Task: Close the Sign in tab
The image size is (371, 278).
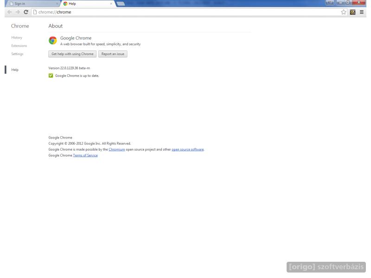Action: 57,4
